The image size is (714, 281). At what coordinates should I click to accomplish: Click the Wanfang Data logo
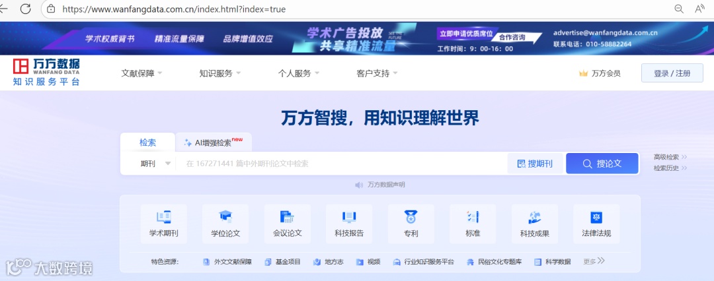(x=46, y=73)
